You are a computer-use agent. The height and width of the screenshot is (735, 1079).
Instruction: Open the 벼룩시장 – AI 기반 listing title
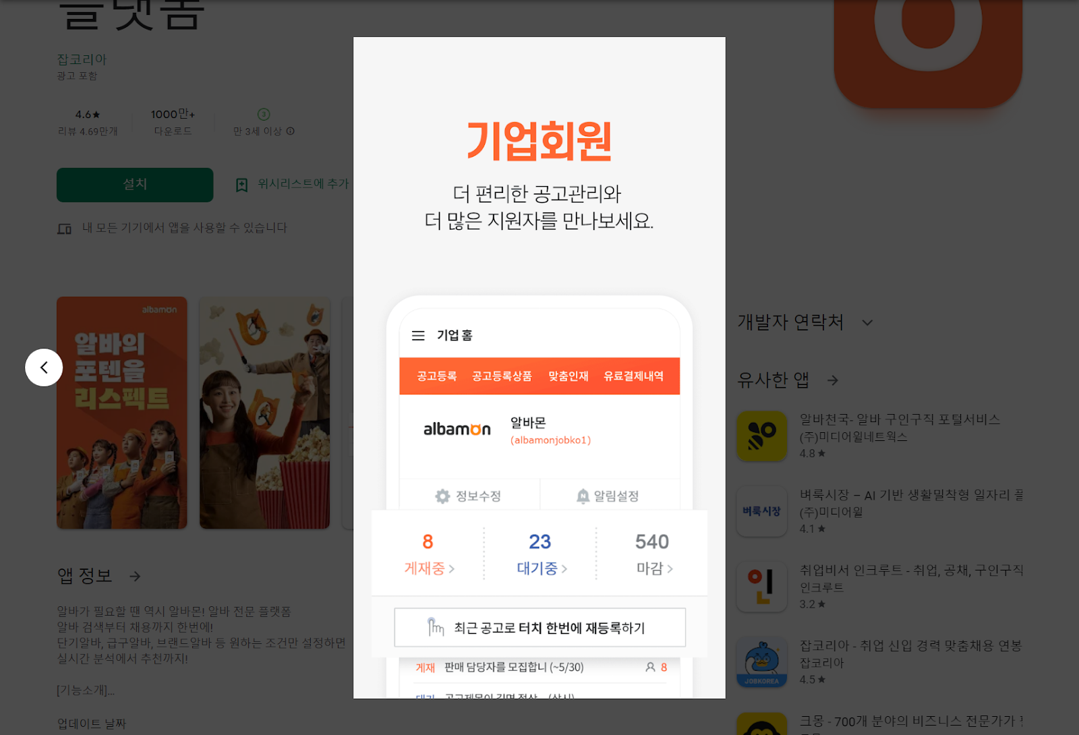[911, 495]
